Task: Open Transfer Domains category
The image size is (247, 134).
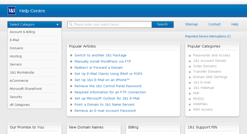Action: pos(207,72)
